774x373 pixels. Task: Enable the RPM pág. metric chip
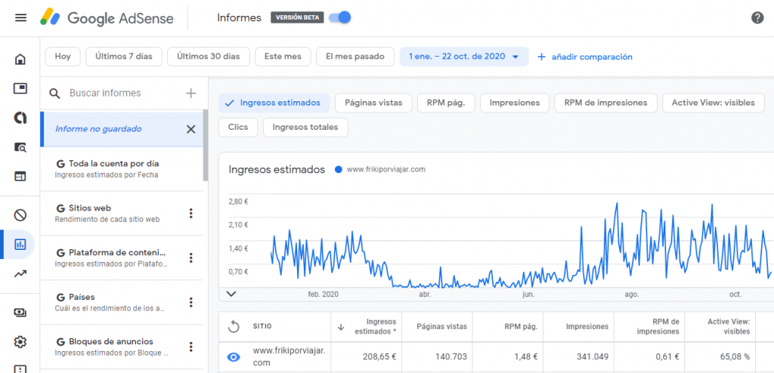coord(446,103)
